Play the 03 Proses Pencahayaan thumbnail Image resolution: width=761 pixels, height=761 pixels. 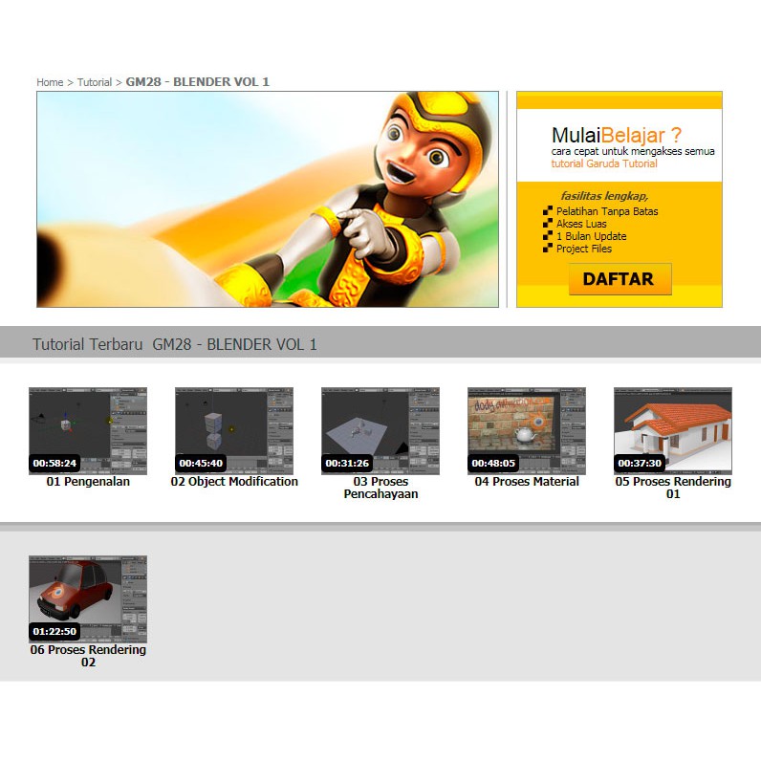[x=380, y=430]
